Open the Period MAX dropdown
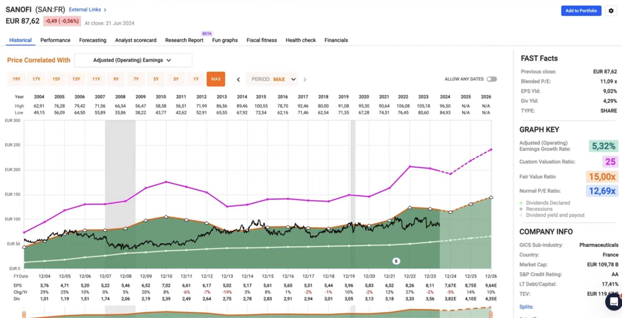This screenshot has height=318, width=622. coord(272,79)
